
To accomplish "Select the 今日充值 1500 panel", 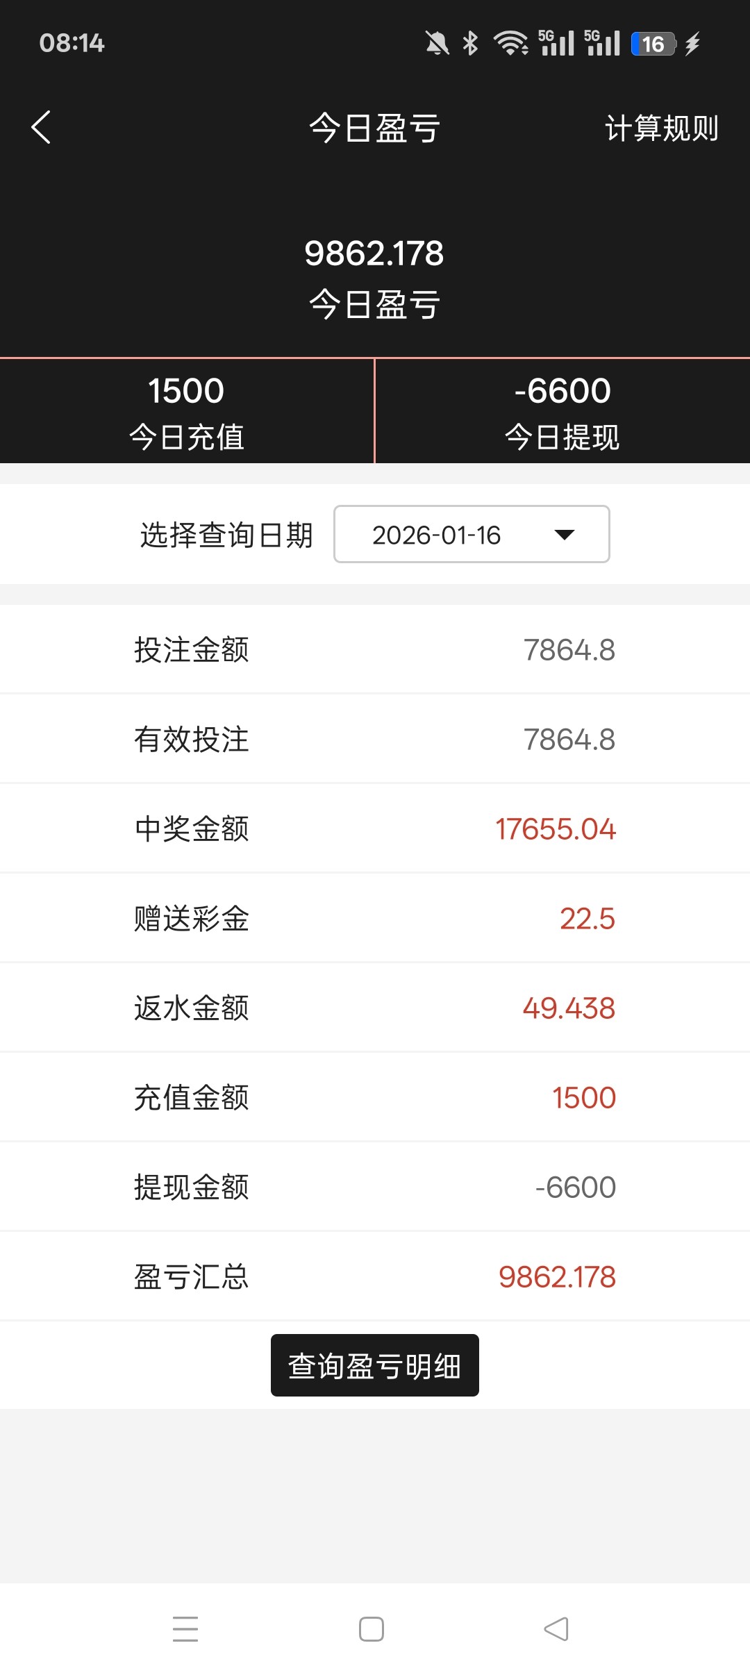I will (x=186, y=411).
